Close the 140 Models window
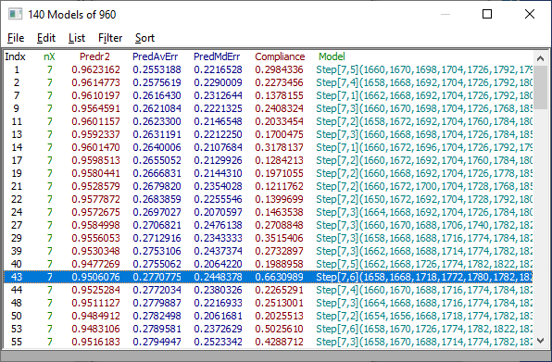 [530, 14]
